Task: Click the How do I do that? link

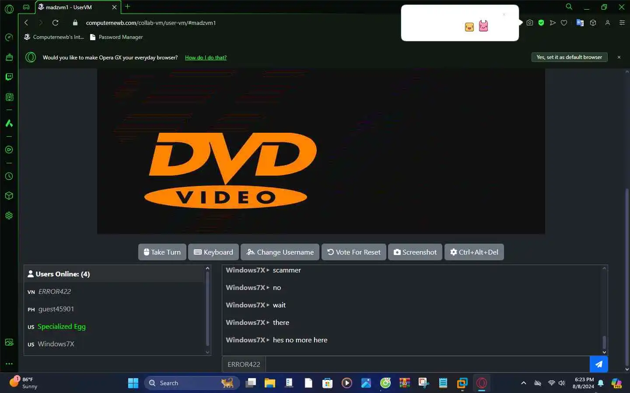Action: pyautogui.click(x=206, y=58)
